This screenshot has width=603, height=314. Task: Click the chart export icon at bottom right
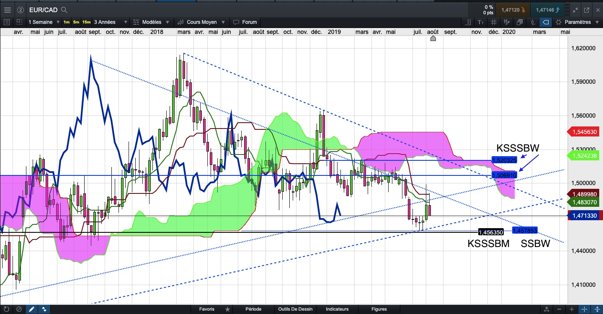pyautogui.click(x=546, y=309)
